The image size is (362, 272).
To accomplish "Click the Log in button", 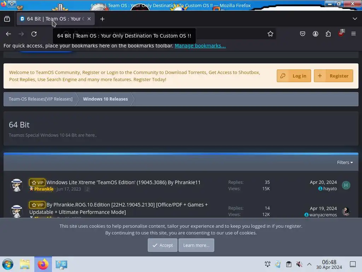I will tap(294, 76).
